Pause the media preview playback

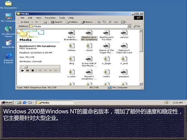pyautogui.click(x=28, y=71)
